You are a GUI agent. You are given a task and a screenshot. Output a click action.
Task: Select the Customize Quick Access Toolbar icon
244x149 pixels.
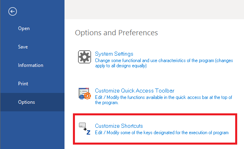pyautogui.click(x=85, y=93)
